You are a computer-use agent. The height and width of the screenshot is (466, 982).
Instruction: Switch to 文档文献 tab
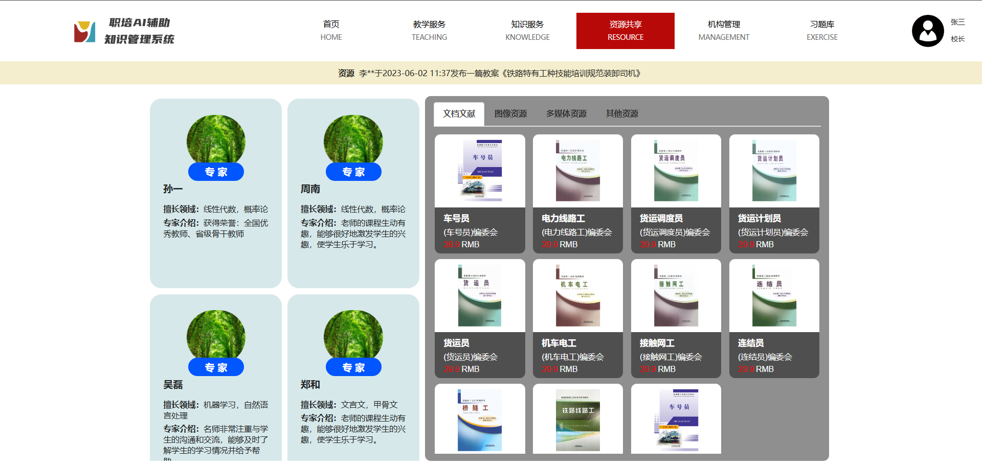pyautogui.click(x=459, y=114)
